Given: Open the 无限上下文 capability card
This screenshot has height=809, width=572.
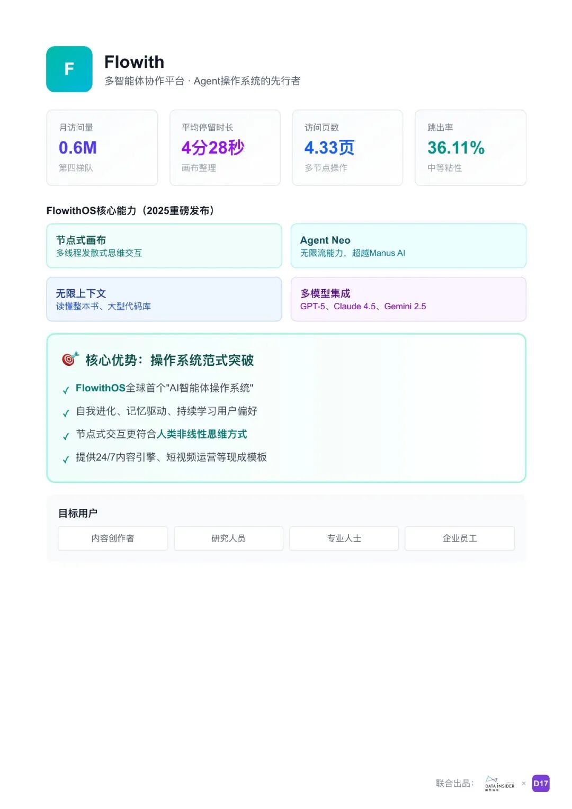Looking at the screenshot, I should (x=164, y=299).
